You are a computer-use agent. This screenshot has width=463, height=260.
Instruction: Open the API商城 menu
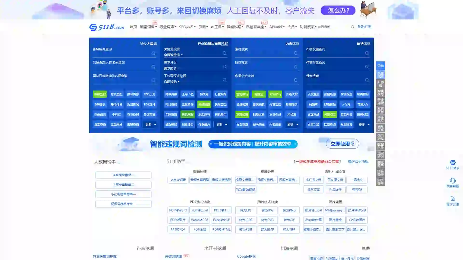(x=277, y=27)
